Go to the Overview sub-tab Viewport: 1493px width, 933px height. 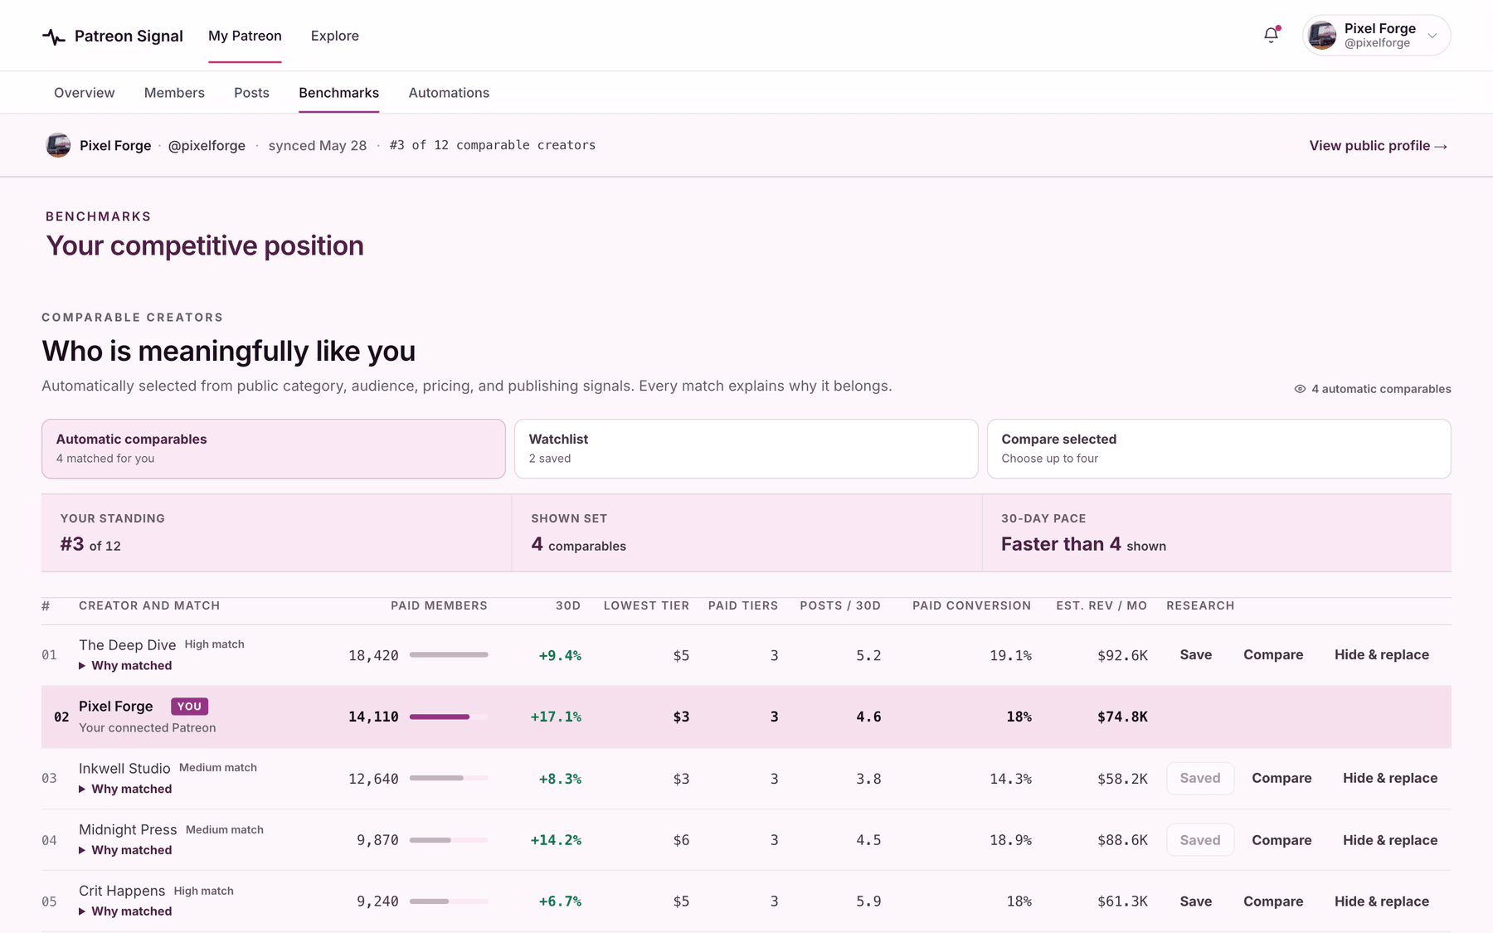[x=85, y=93]
